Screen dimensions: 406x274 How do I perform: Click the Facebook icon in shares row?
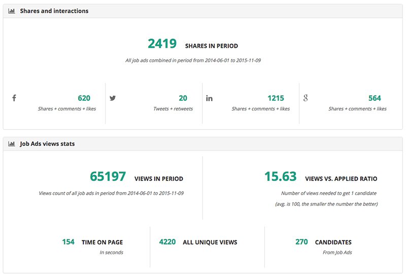14,98
